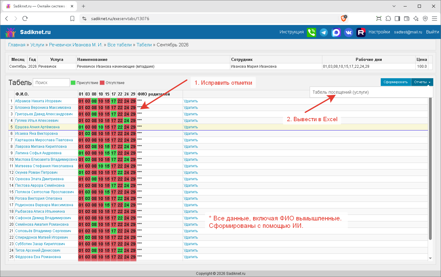Viewport: 441px width, 277px height.
Task: Click the Brave VPN shield icon
Action: (425, 19)
